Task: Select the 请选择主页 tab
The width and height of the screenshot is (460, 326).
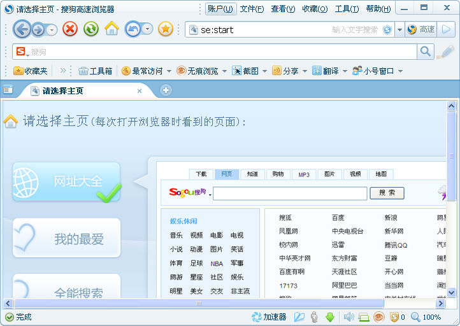Action: pyautogui.click(x=85, y=90)
